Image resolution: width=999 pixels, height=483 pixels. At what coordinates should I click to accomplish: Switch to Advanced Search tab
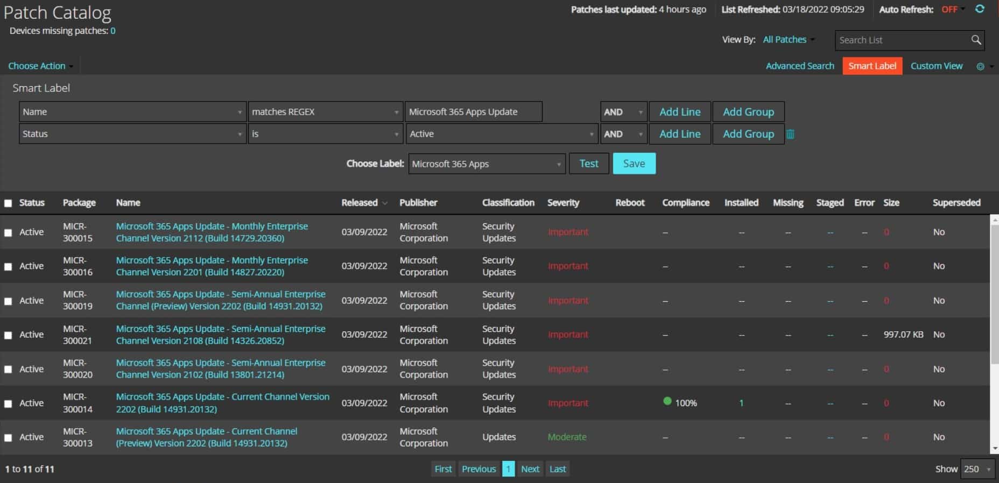tap(800, 66)
